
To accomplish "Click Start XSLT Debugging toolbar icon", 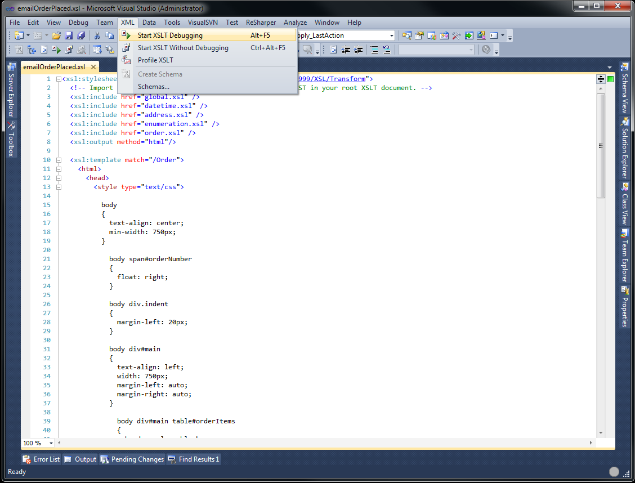I will pyautogui.click(x=57, y=50).
